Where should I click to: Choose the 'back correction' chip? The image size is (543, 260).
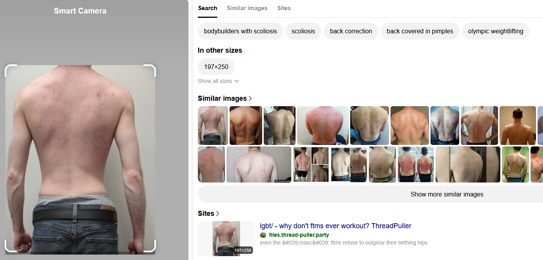pos(351,31)
